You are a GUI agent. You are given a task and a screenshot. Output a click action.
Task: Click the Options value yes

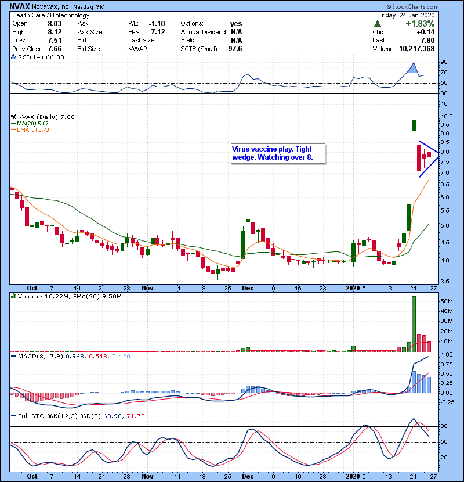(236, 24)
